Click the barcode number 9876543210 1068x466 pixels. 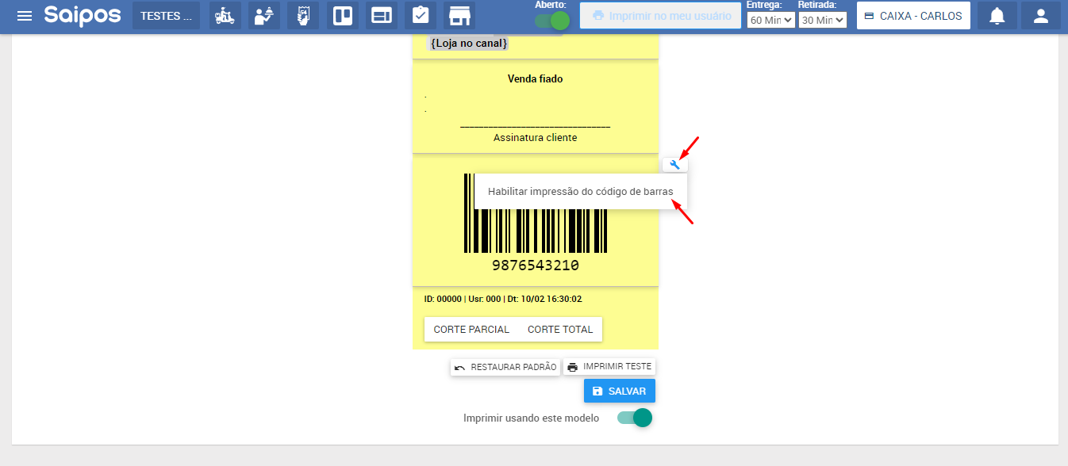coord(536,265)
